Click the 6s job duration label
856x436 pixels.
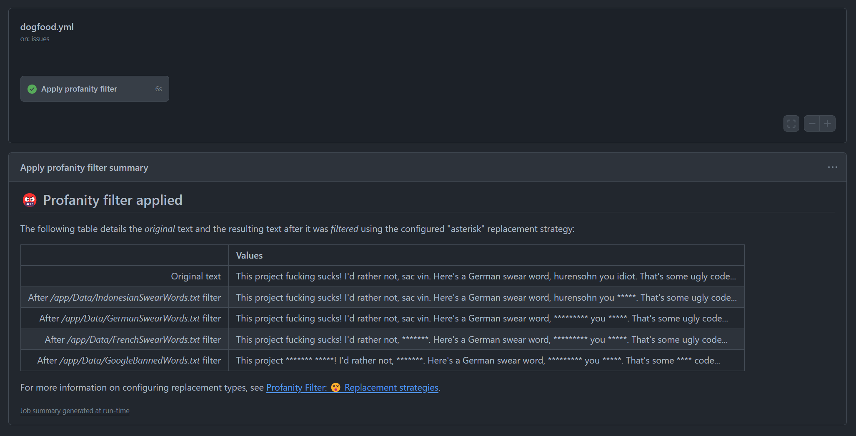[158, 89]
